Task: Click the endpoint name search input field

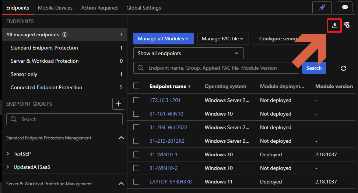Action: click(217, 68)
